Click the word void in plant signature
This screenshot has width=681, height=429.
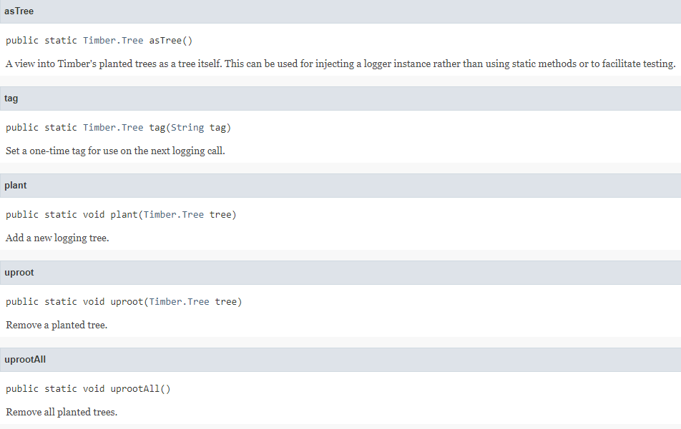pos(94,215)
